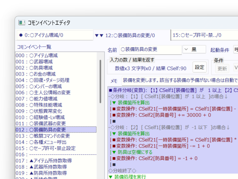Click the Common Event Editor window icon

click(x=22, y=23)
